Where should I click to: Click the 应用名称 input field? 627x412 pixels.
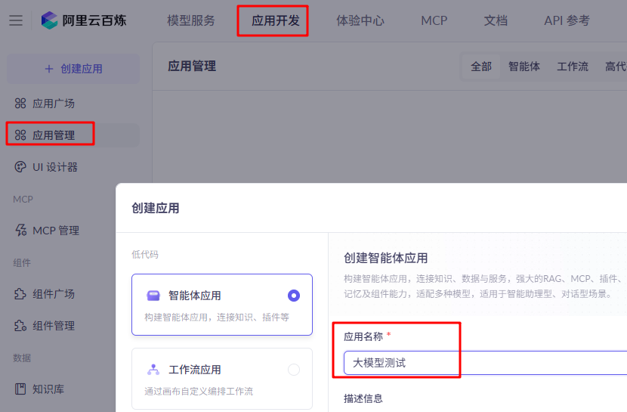[x=485, y=363]
